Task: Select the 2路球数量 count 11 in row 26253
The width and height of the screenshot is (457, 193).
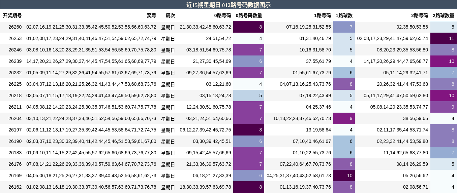Action: (x=444, y=38)
